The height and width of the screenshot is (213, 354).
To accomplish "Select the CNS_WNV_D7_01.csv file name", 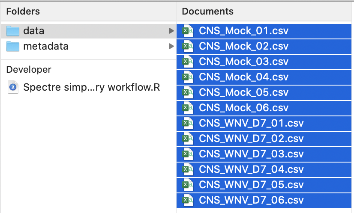I will [x=251, y=123].
